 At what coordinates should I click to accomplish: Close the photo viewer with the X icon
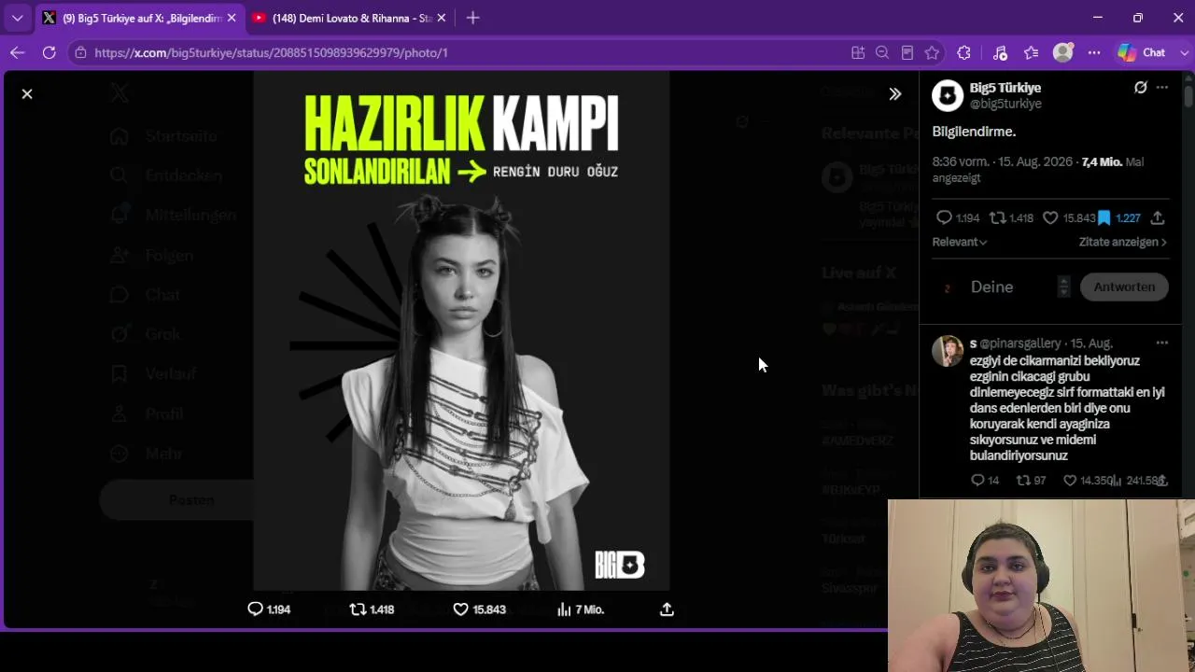pos(27,93)
